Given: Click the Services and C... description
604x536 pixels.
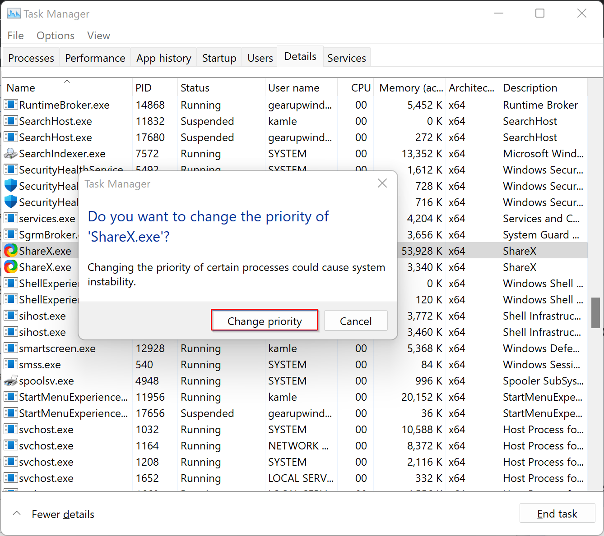Looking at the screenshot, I should (541, 218).
